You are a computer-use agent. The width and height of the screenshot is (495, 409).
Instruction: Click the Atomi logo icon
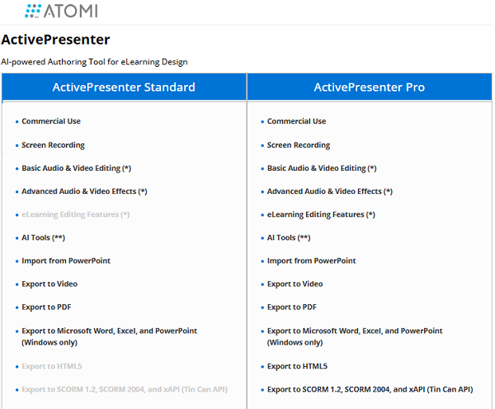pos(35,11)
